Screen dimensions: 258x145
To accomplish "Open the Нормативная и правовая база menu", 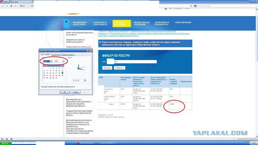I will 162,23.
